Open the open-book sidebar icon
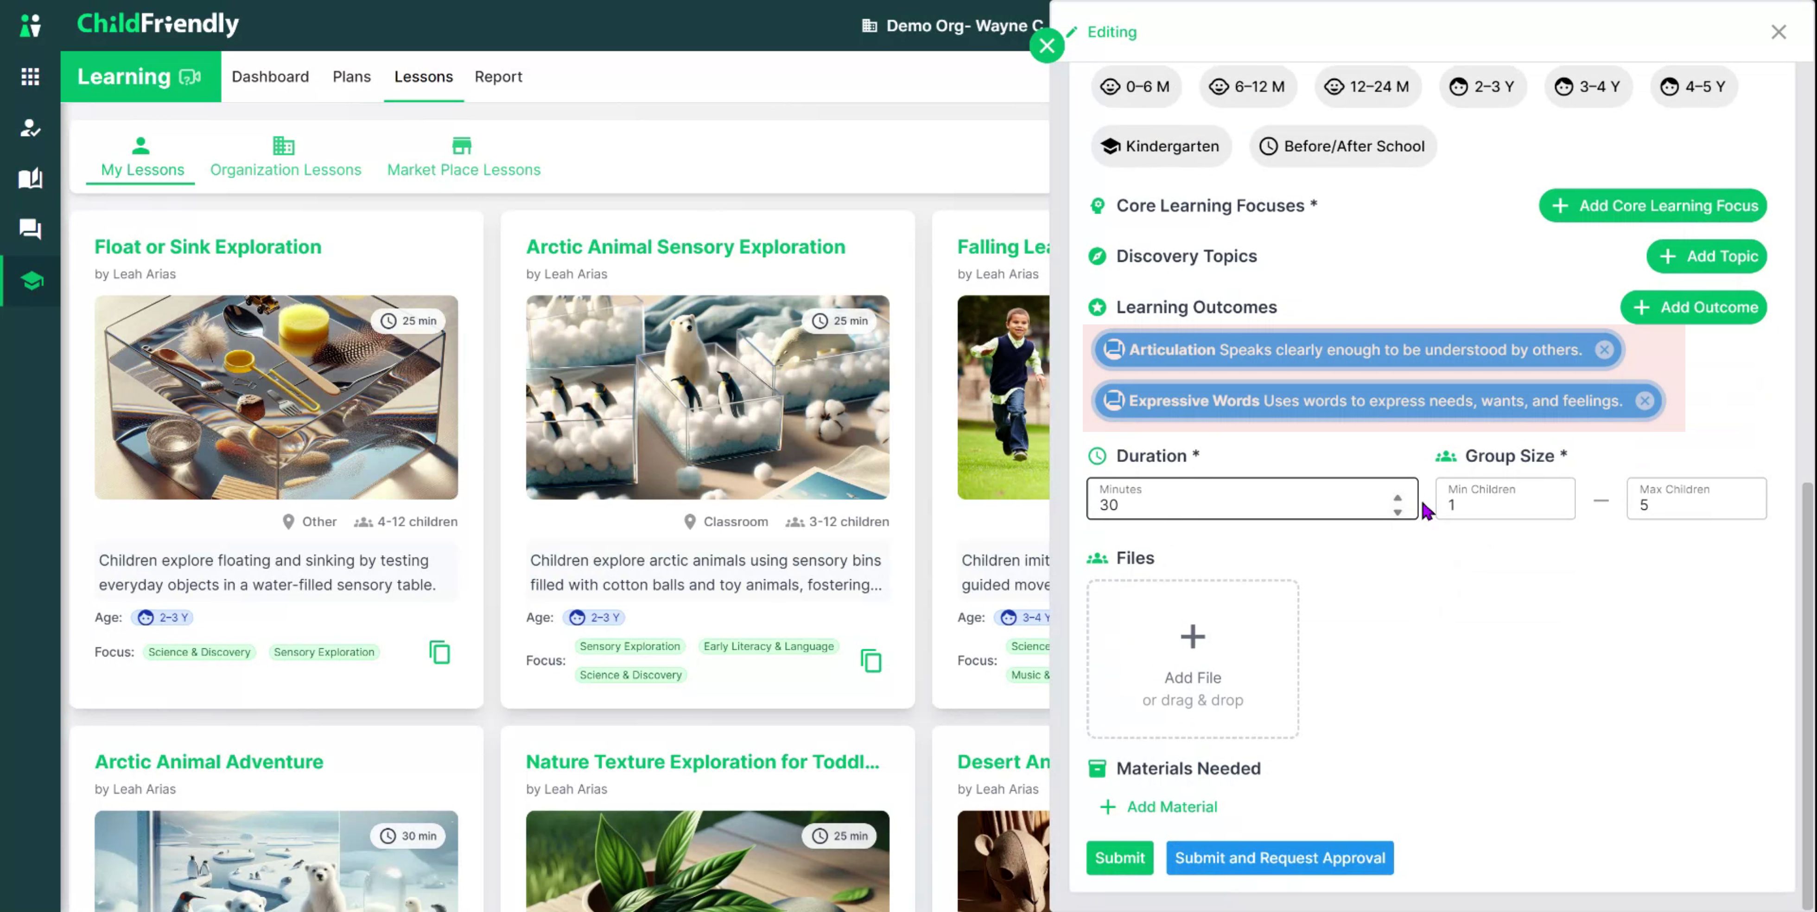This screenshot has height=912, width=1817. coord(30,178)
